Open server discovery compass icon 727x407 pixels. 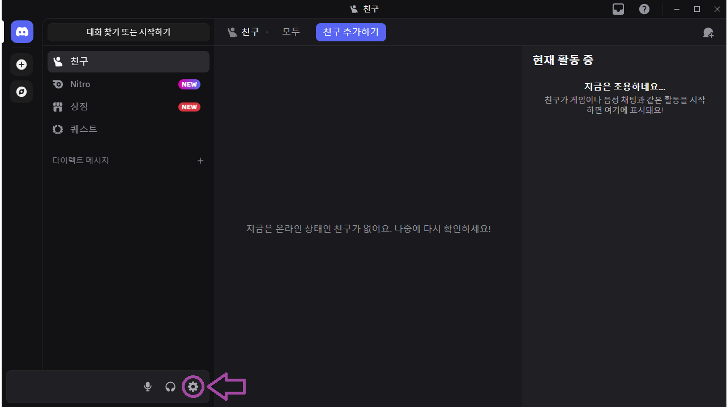point(21,91)
